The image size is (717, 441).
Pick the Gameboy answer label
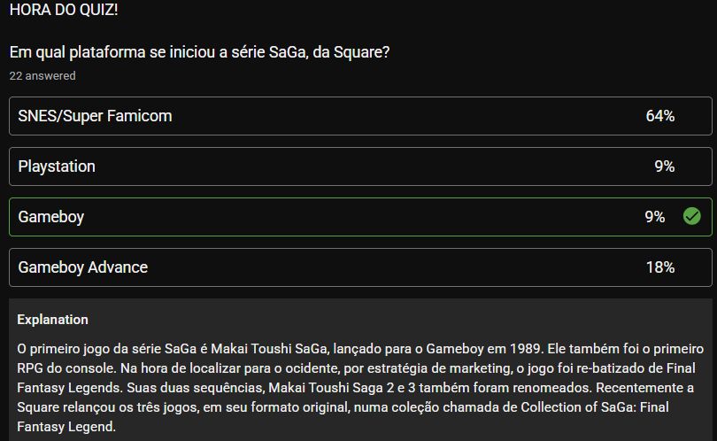pyautogui.click(x=51, y=217)
